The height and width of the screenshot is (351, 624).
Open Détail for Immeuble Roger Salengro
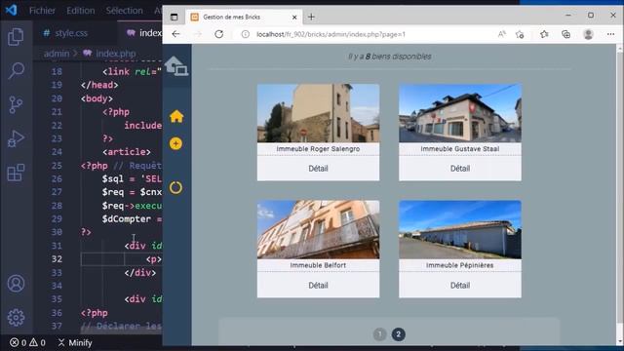[318, 169]
